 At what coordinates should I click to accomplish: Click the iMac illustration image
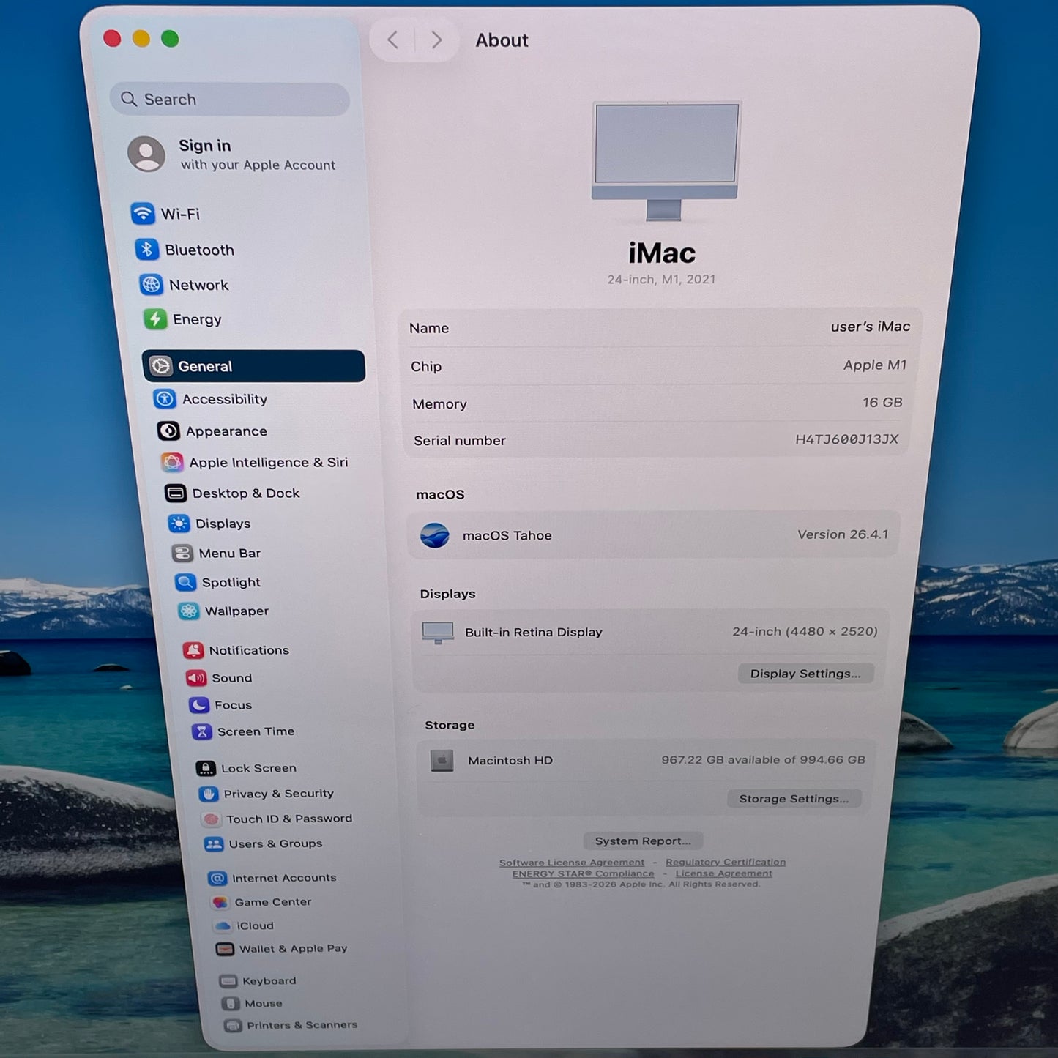click(x=666, y=160)
